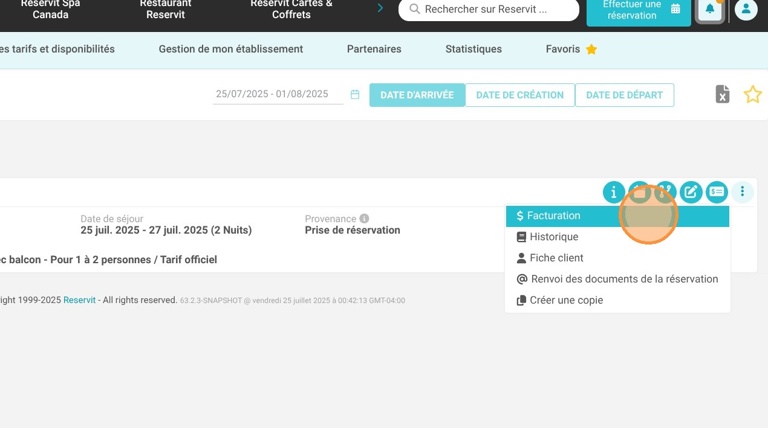This screenshot has height=428, width=768.
Task: Expand more Reservit products with chevron
Action: pyautogui.click(x=380, y=8)
